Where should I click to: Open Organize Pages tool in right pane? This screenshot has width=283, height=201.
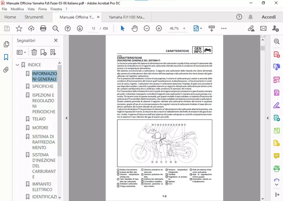click(x=277, y=80)
